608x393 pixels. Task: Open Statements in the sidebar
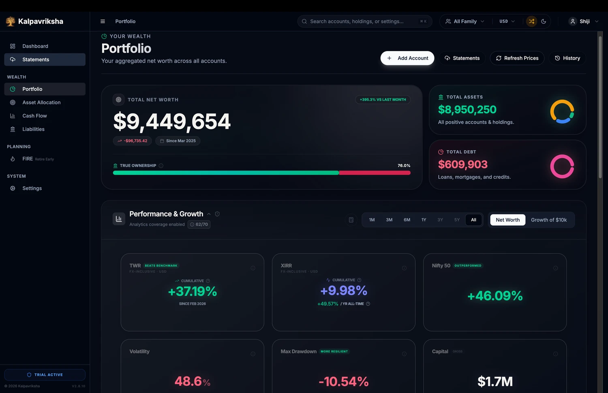[45, 60]
